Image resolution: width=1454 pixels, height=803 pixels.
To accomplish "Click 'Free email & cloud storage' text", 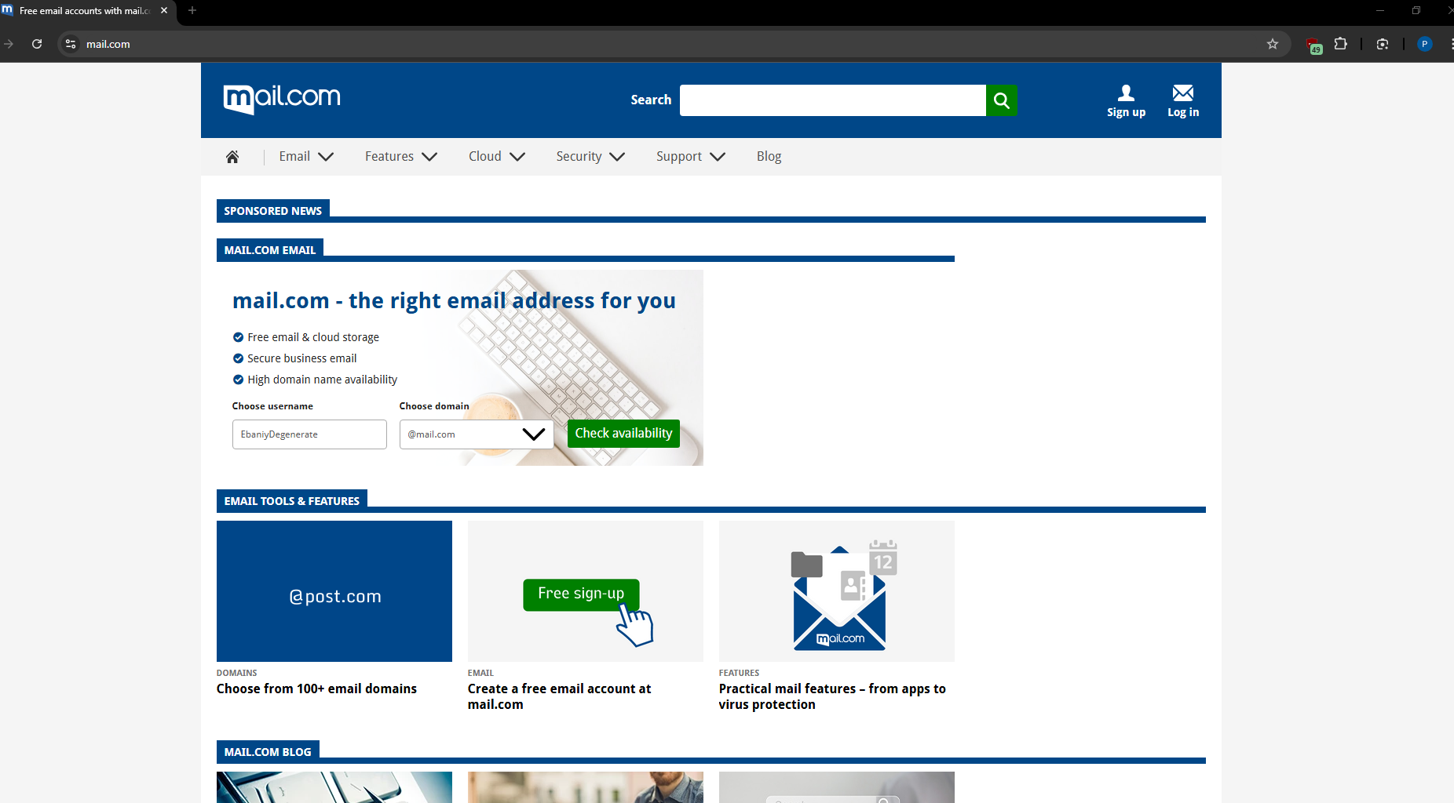I will click(x=313, y=337).
